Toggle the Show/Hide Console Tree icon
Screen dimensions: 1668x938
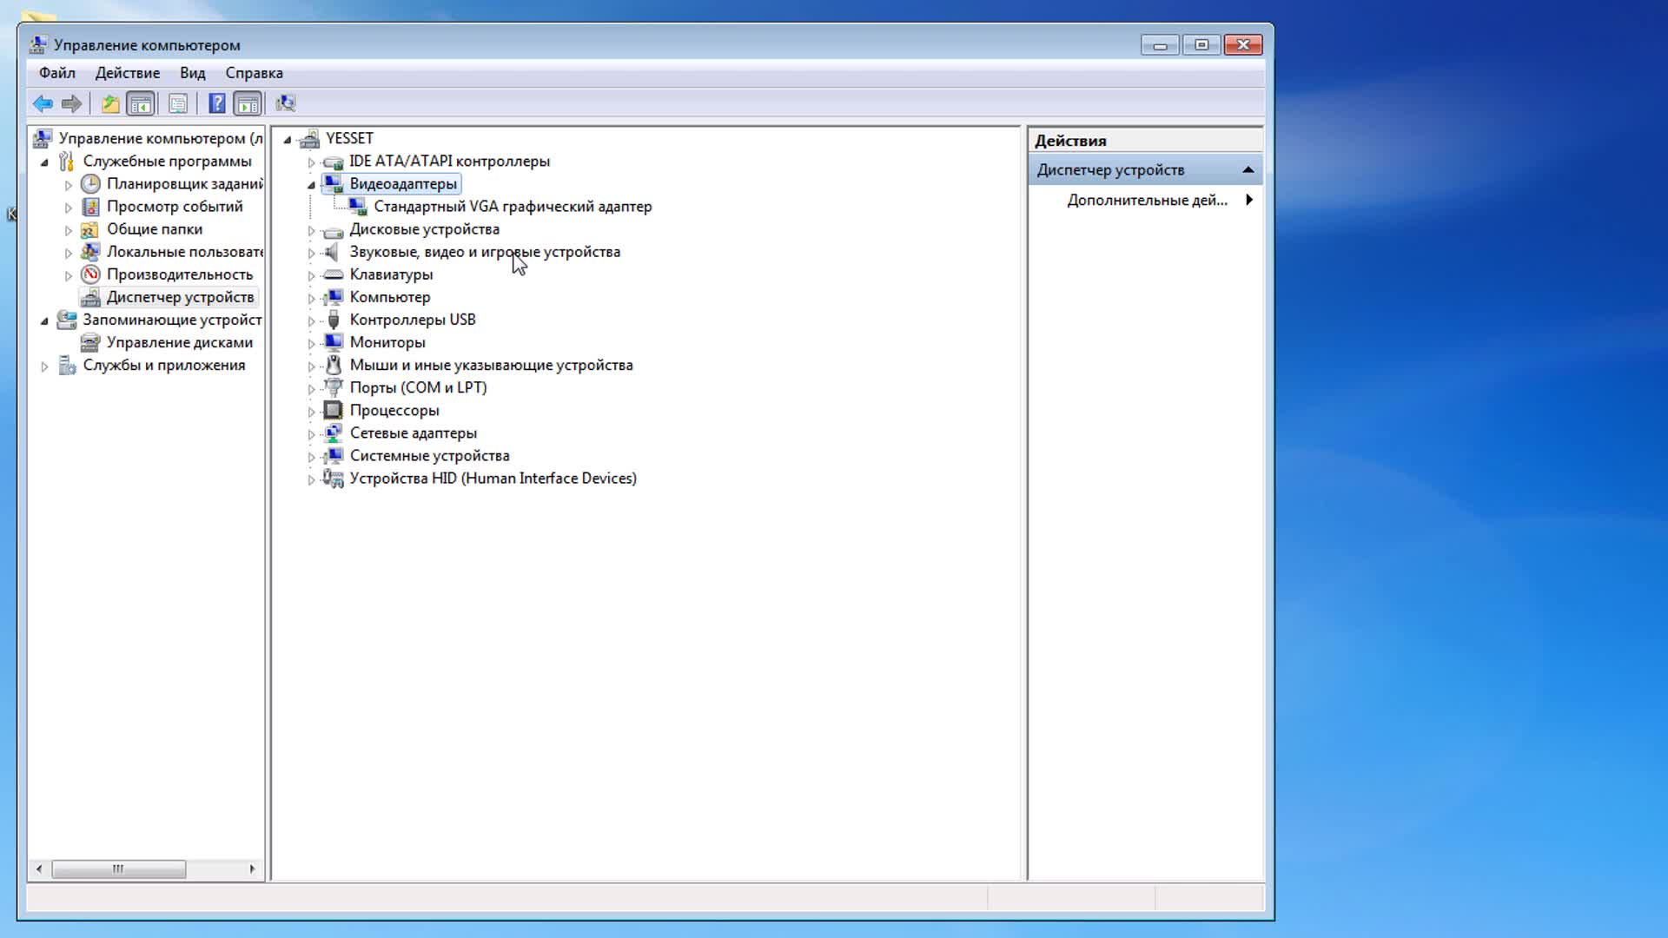(141, 104)
